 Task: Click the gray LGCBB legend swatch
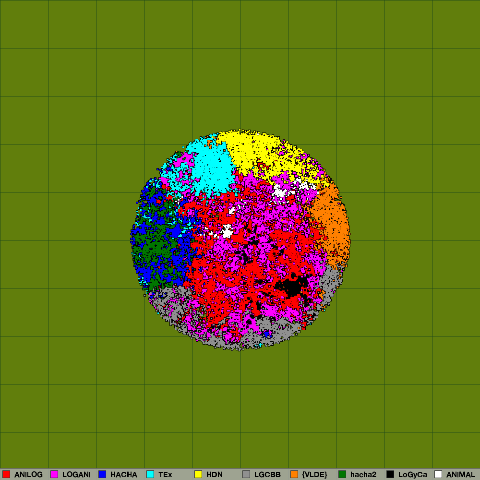tap(246, 474)
